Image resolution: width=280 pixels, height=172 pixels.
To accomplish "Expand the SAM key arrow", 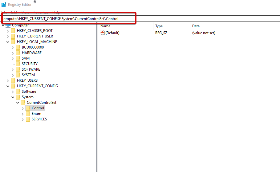I will [13, 59].
